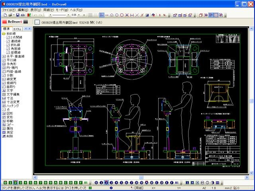Select the 角度線 tool
The width and height of the screenshot is (255, 191).
[x=13, y=49]
